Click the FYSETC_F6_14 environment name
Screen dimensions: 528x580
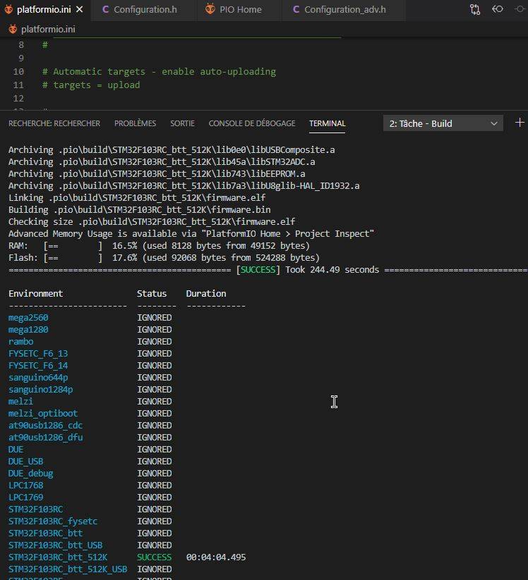click(x=38, y=366)
